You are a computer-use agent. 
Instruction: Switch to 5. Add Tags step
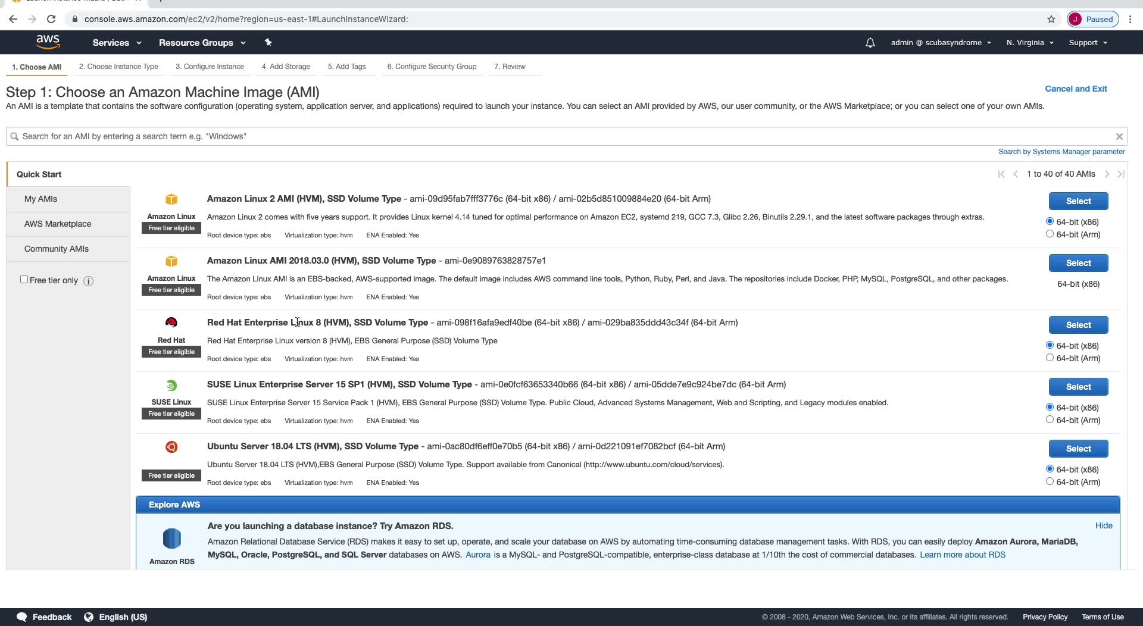tap(346, 67)
